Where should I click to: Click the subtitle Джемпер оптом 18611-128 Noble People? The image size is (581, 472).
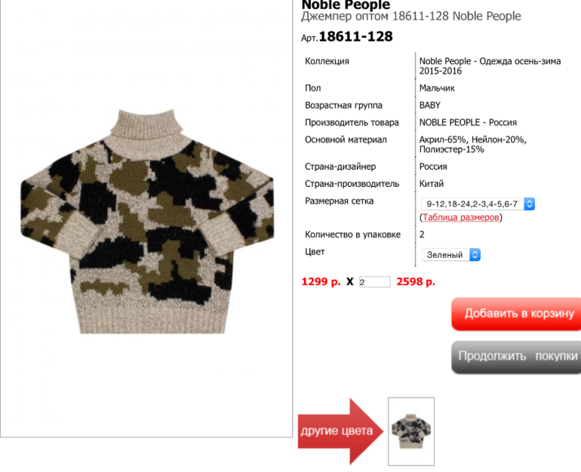point(411,17)
